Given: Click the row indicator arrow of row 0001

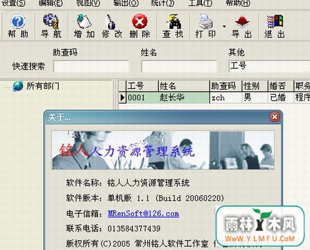Looking at the screenshot, I should coord(122,98).
